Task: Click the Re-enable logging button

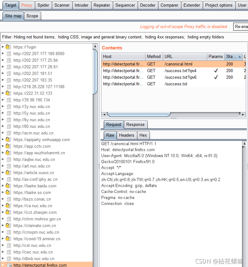Action: pos(241,26)
